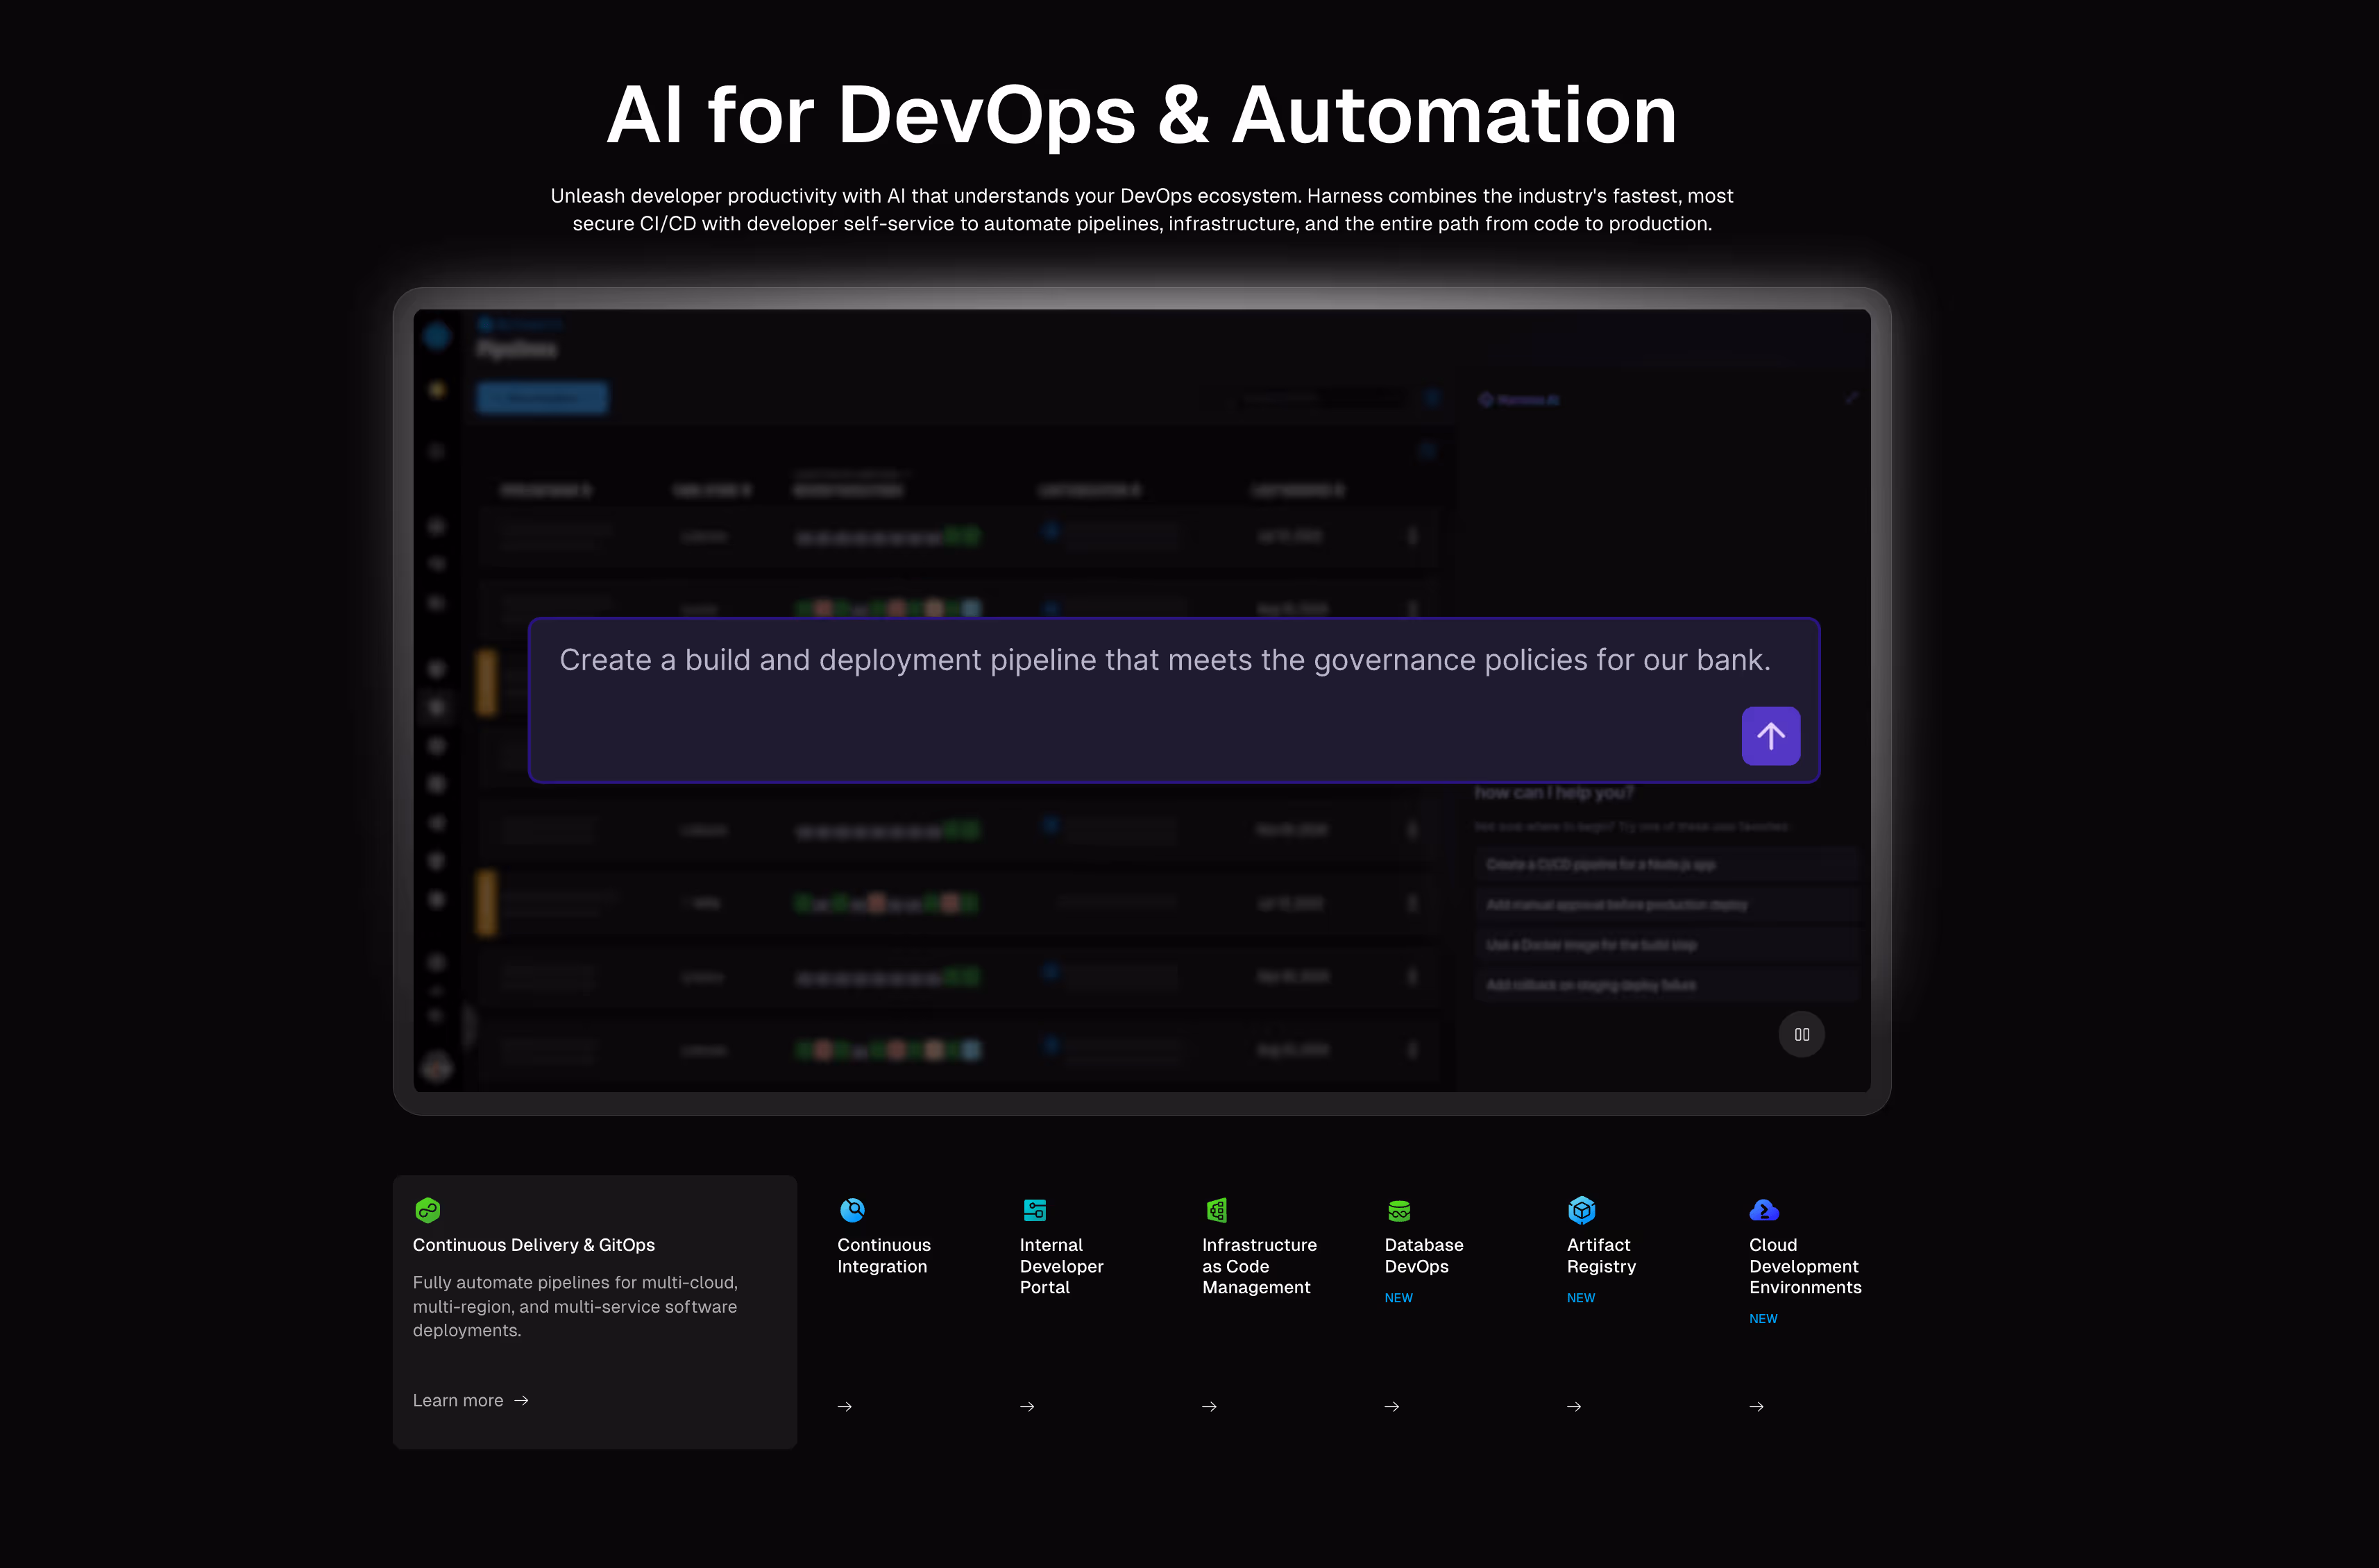Click the Infrastructure as Code Management icon

tap(1216, 1210)
